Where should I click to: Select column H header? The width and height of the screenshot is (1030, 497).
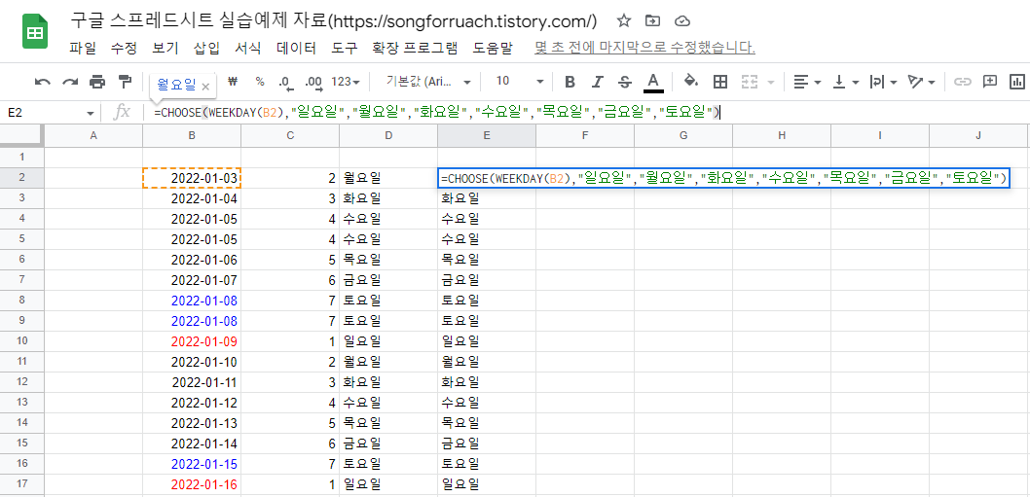pos(781,135)
